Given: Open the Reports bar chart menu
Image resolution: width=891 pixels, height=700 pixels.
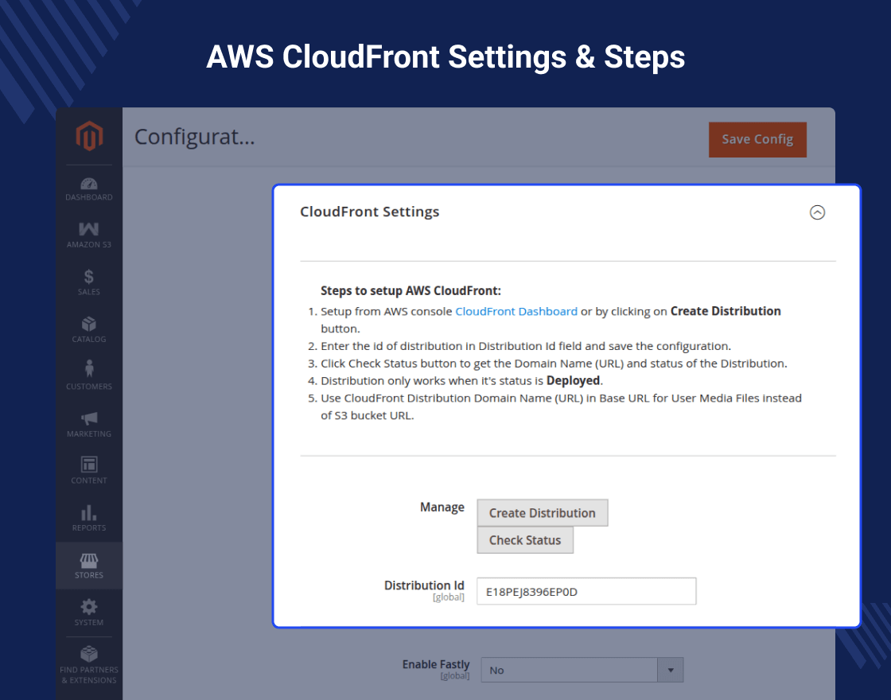Looking at the screenshot, I should 88,518.
